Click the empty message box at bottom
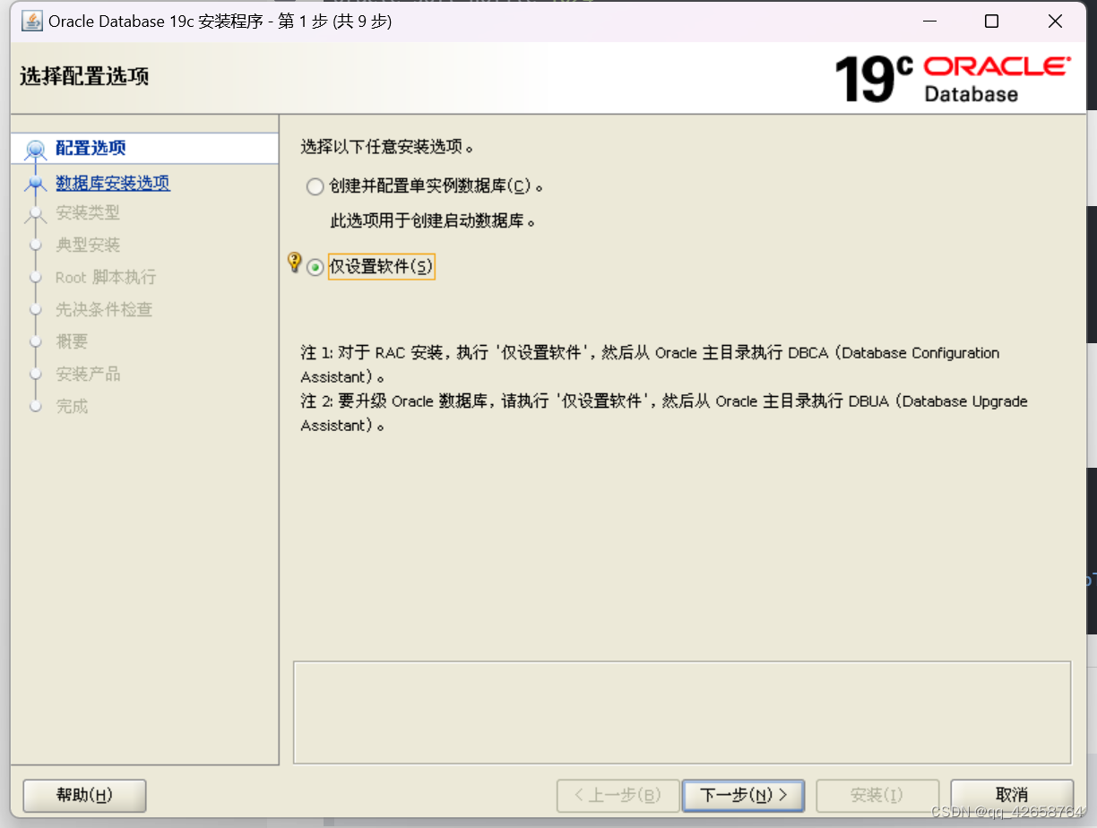The height and width of the screenshot is (828, 1097). click(x=682, y=712)
